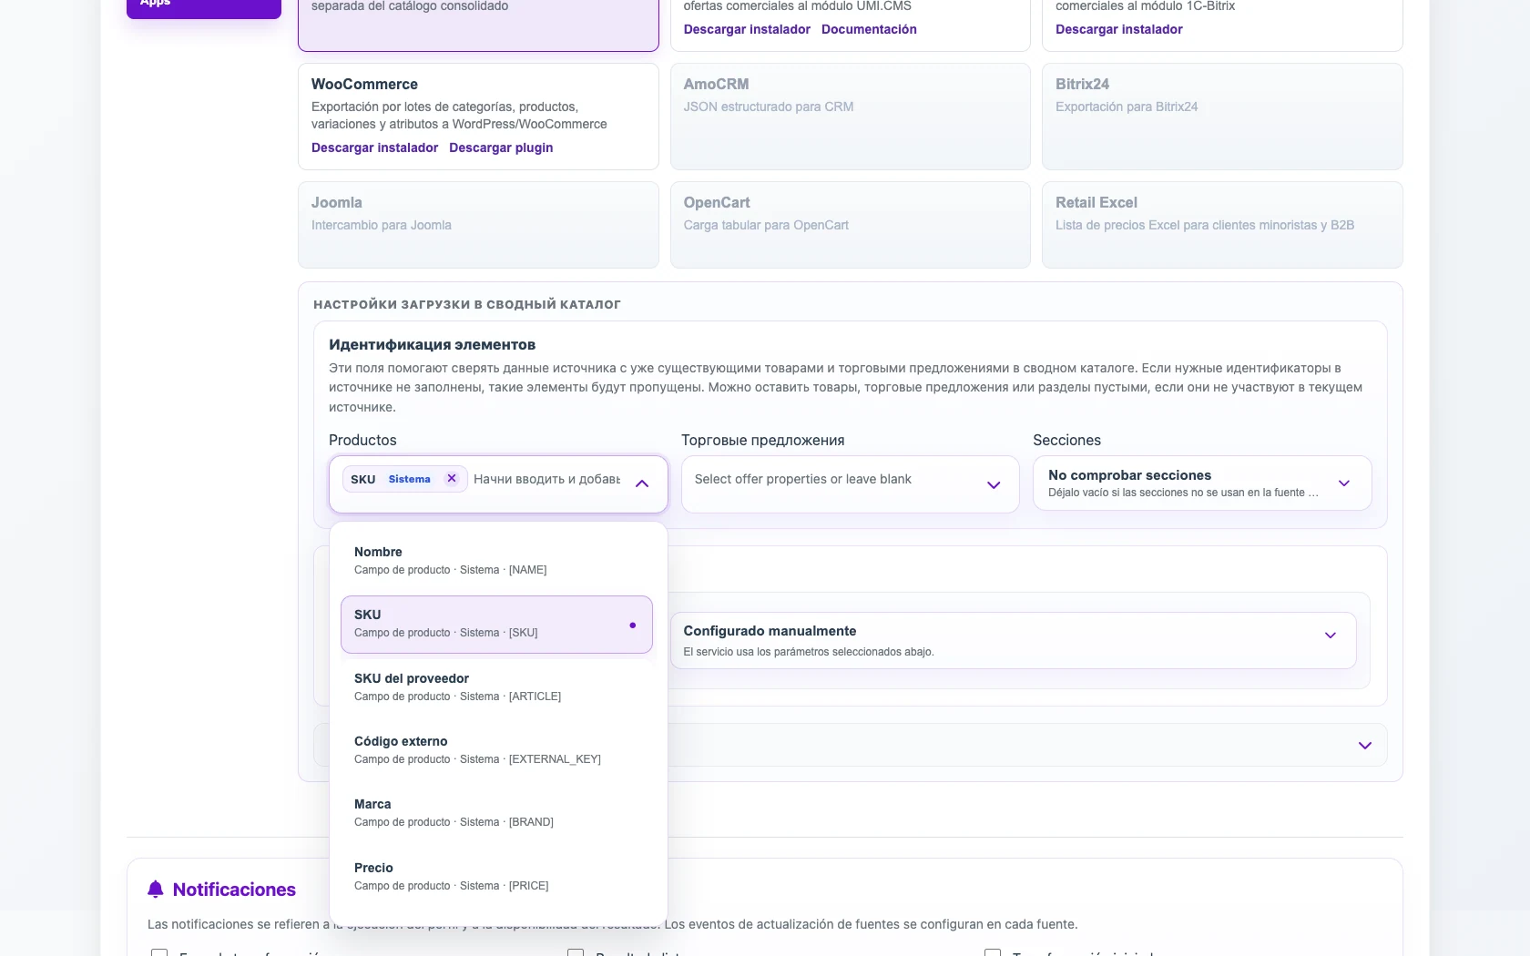Open the No comprobar secciones dropdown
Screen dimensions: 1530x956
tap(1202, 483)
